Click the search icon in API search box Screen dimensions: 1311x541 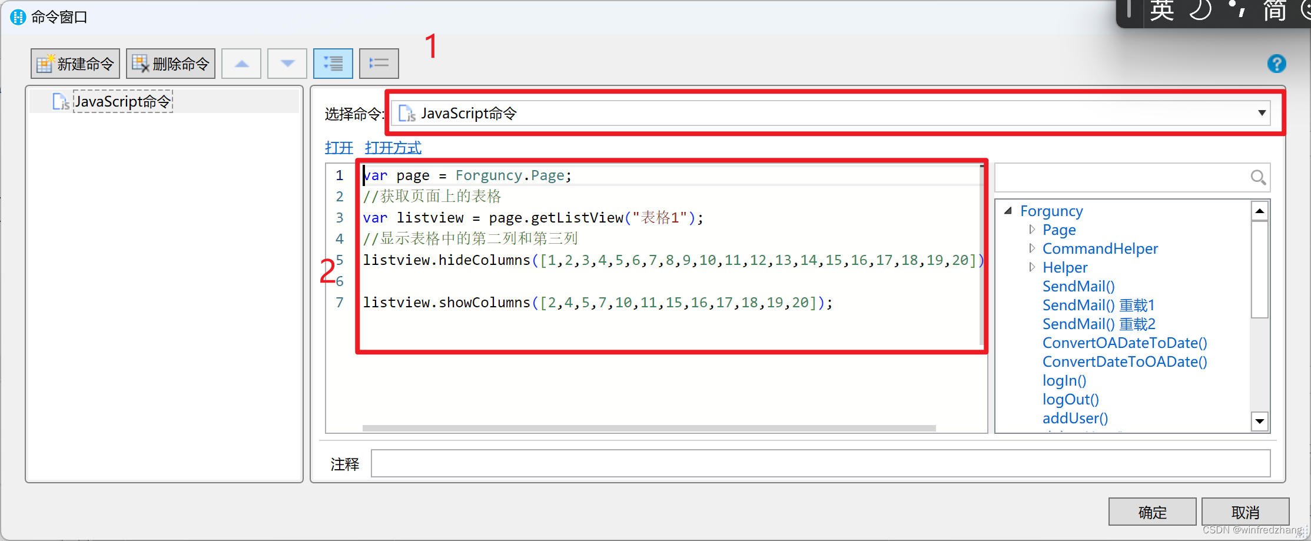click(x=1257, y=177)
